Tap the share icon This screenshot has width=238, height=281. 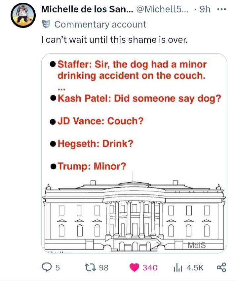click(221, 267)
